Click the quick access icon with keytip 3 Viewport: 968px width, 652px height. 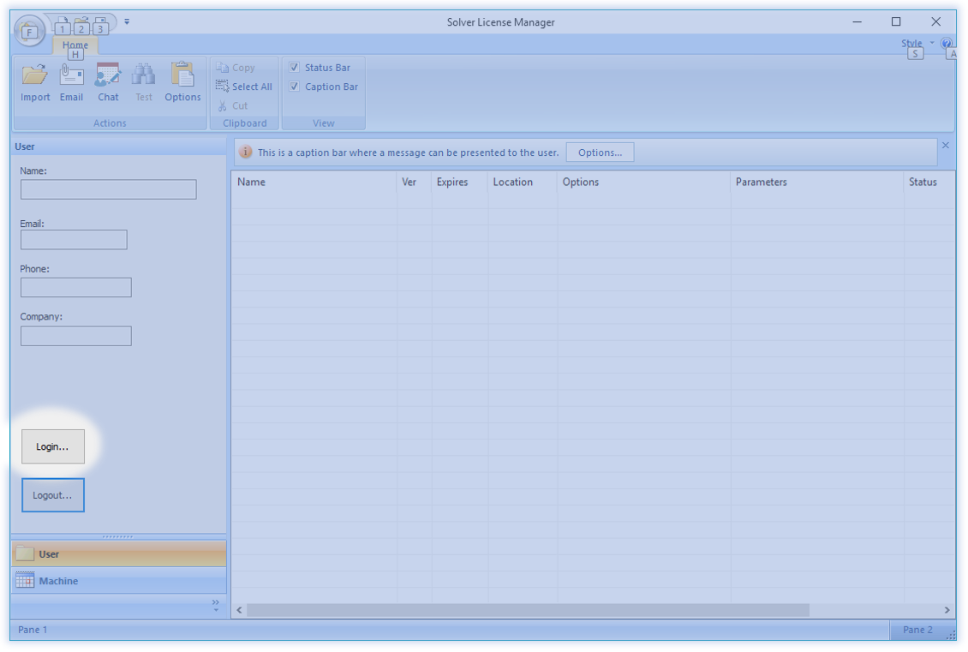point(100,26)
